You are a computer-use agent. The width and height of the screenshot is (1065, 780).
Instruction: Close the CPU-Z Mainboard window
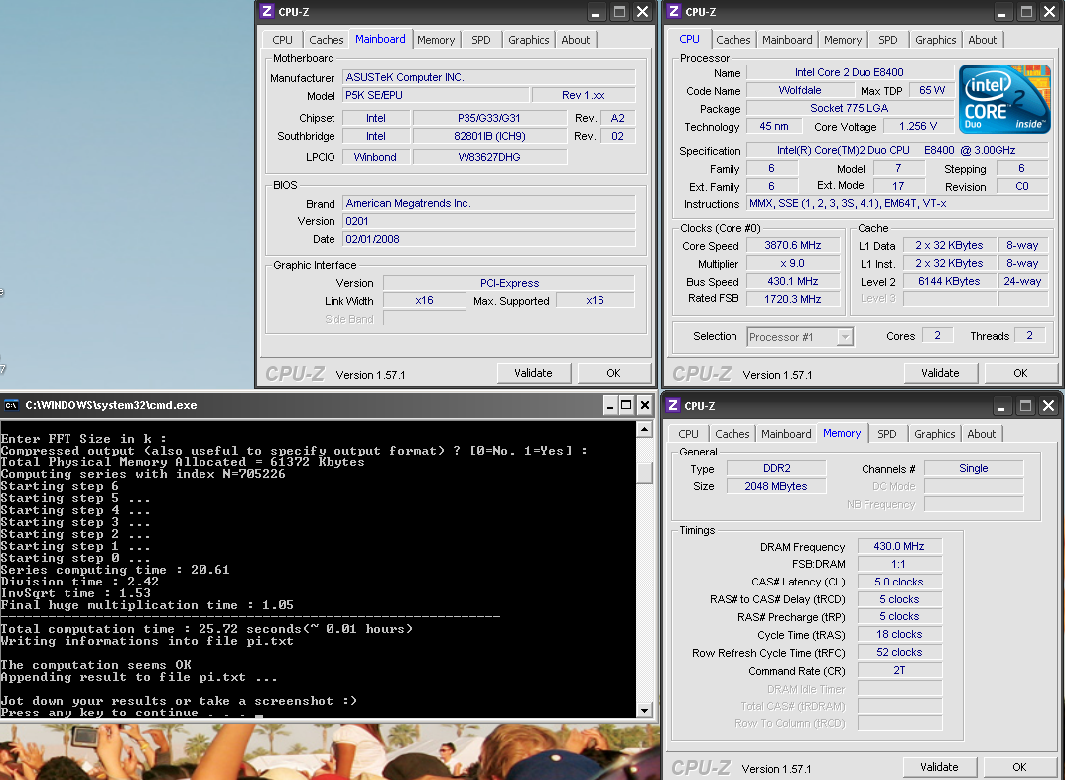pyautogui.click(x=642, y=12)
